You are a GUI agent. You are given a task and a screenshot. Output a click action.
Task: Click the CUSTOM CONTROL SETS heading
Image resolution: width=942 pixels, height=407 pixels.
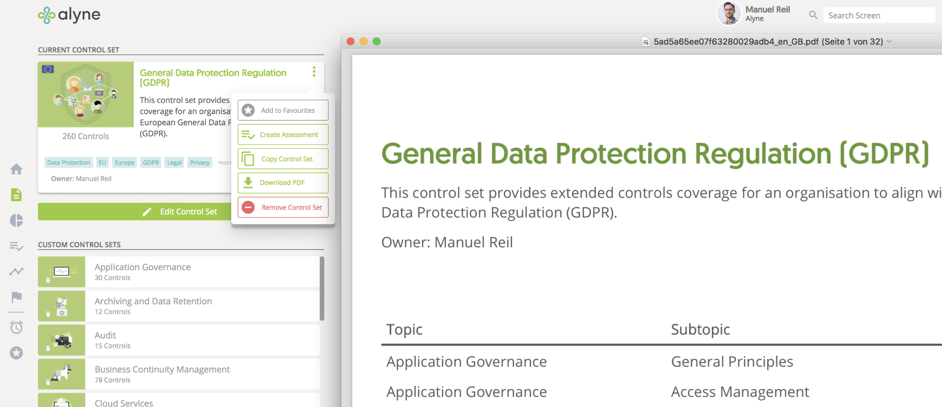[79, 245]
